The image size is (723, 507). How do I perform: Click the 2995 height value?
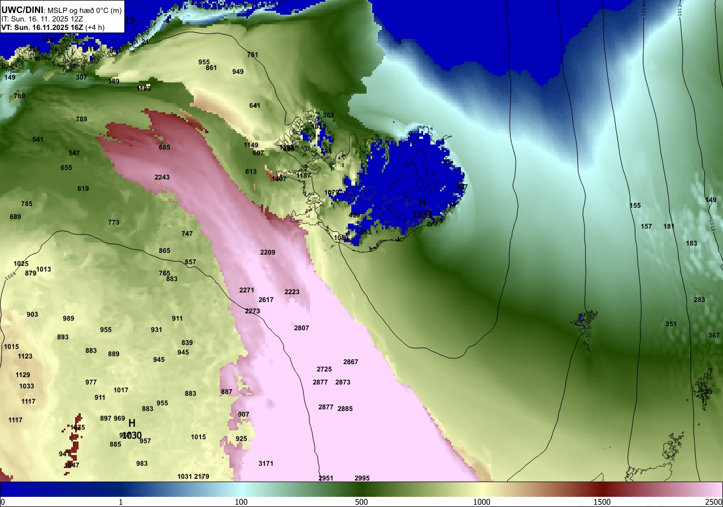[x=362, y=478]
